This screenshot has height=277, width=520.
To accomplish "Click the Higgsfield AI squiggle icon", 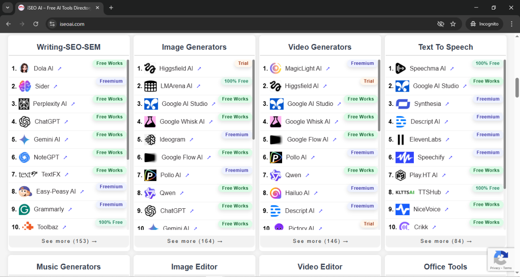I will pos(149,68).
